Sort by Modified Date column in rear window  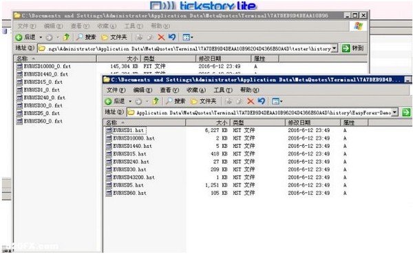point(223,59)
